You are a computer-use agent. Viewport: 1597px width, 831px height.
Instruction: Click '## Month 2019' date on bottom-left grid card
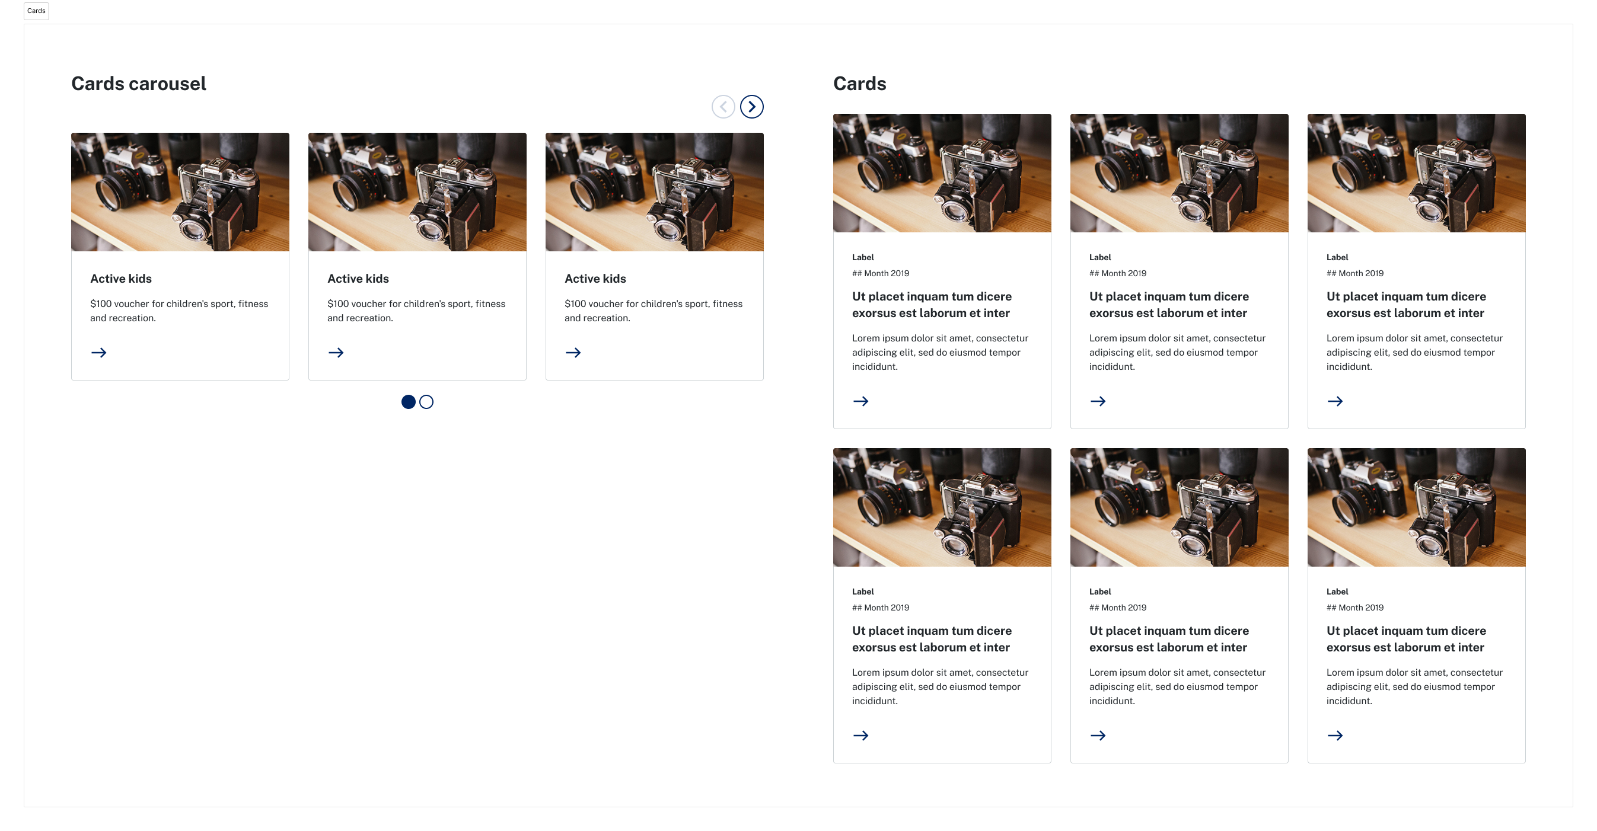coord(880,608)
